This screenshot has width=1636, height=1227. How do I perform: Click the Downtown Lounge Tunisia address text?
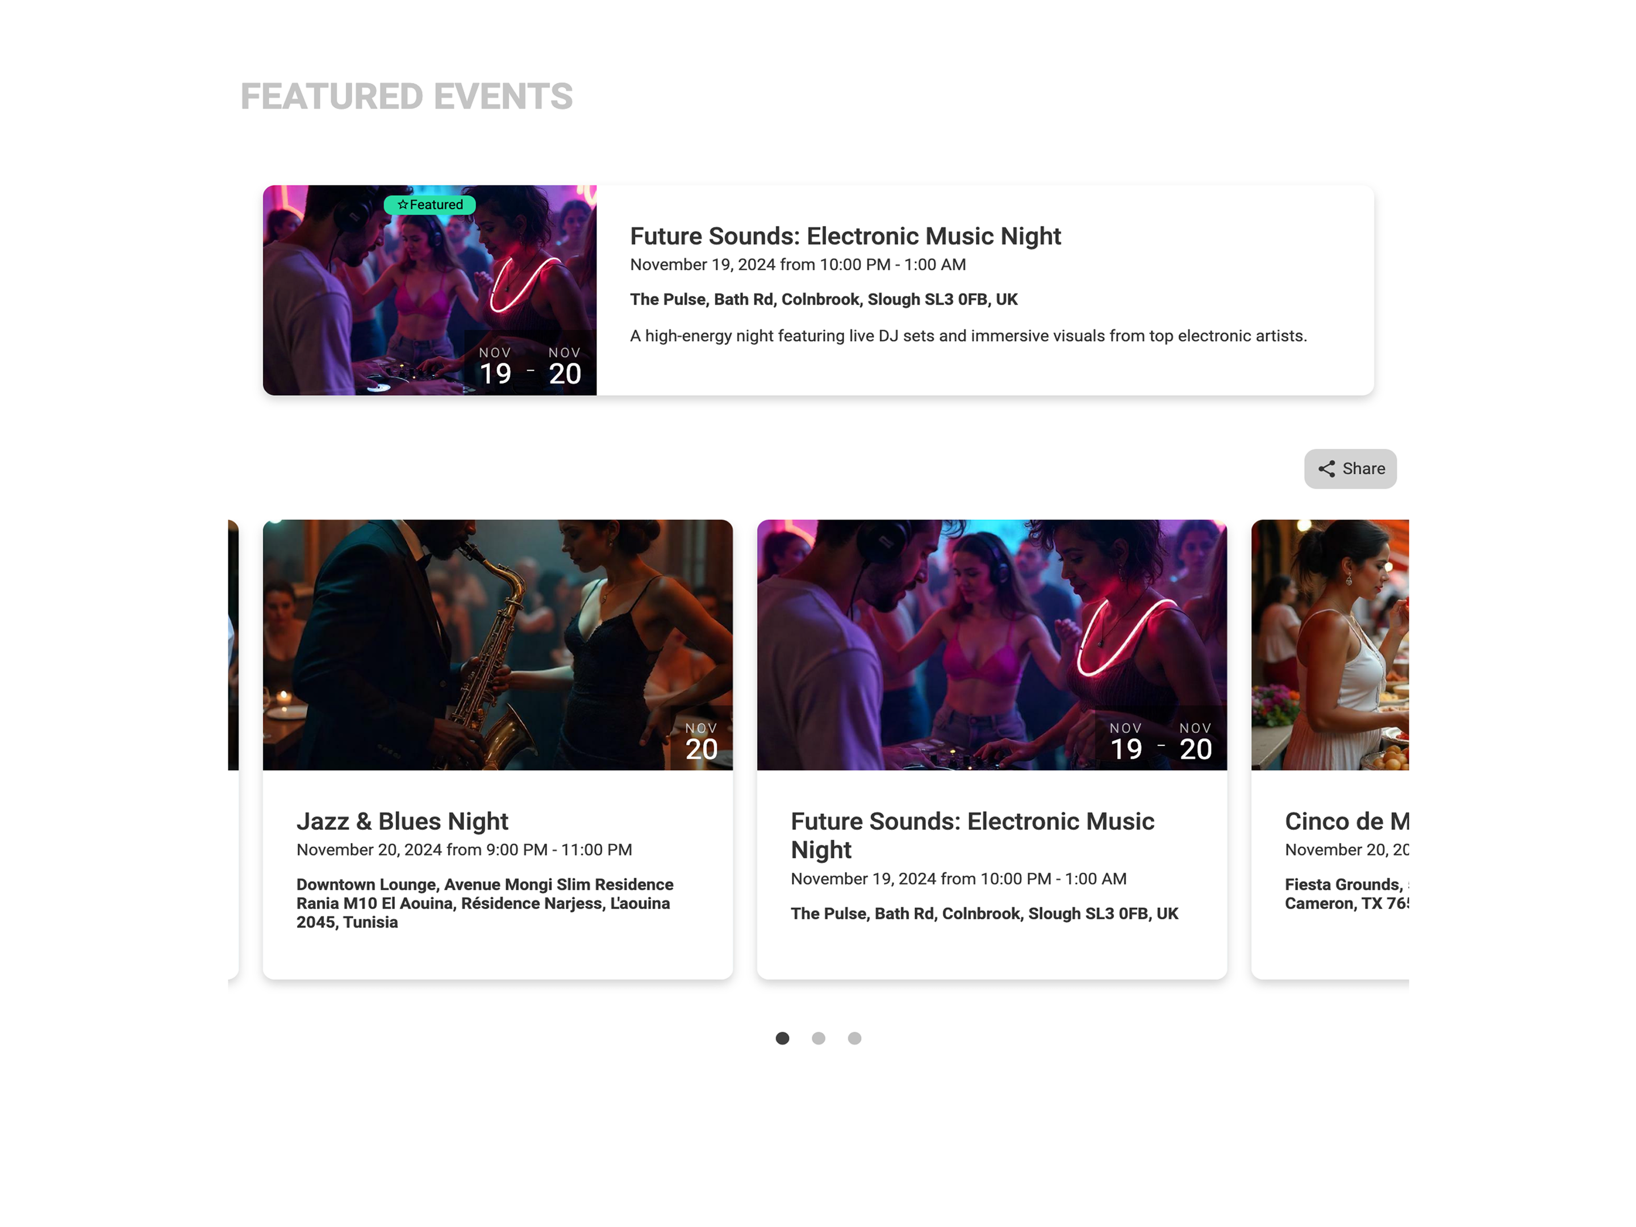point(485,904)
